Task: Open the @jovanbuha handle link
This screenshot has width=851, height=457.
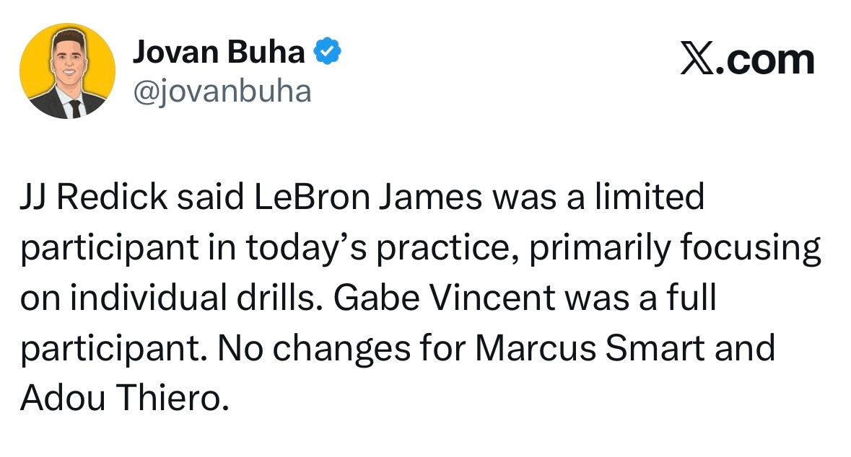Action: 221,91
